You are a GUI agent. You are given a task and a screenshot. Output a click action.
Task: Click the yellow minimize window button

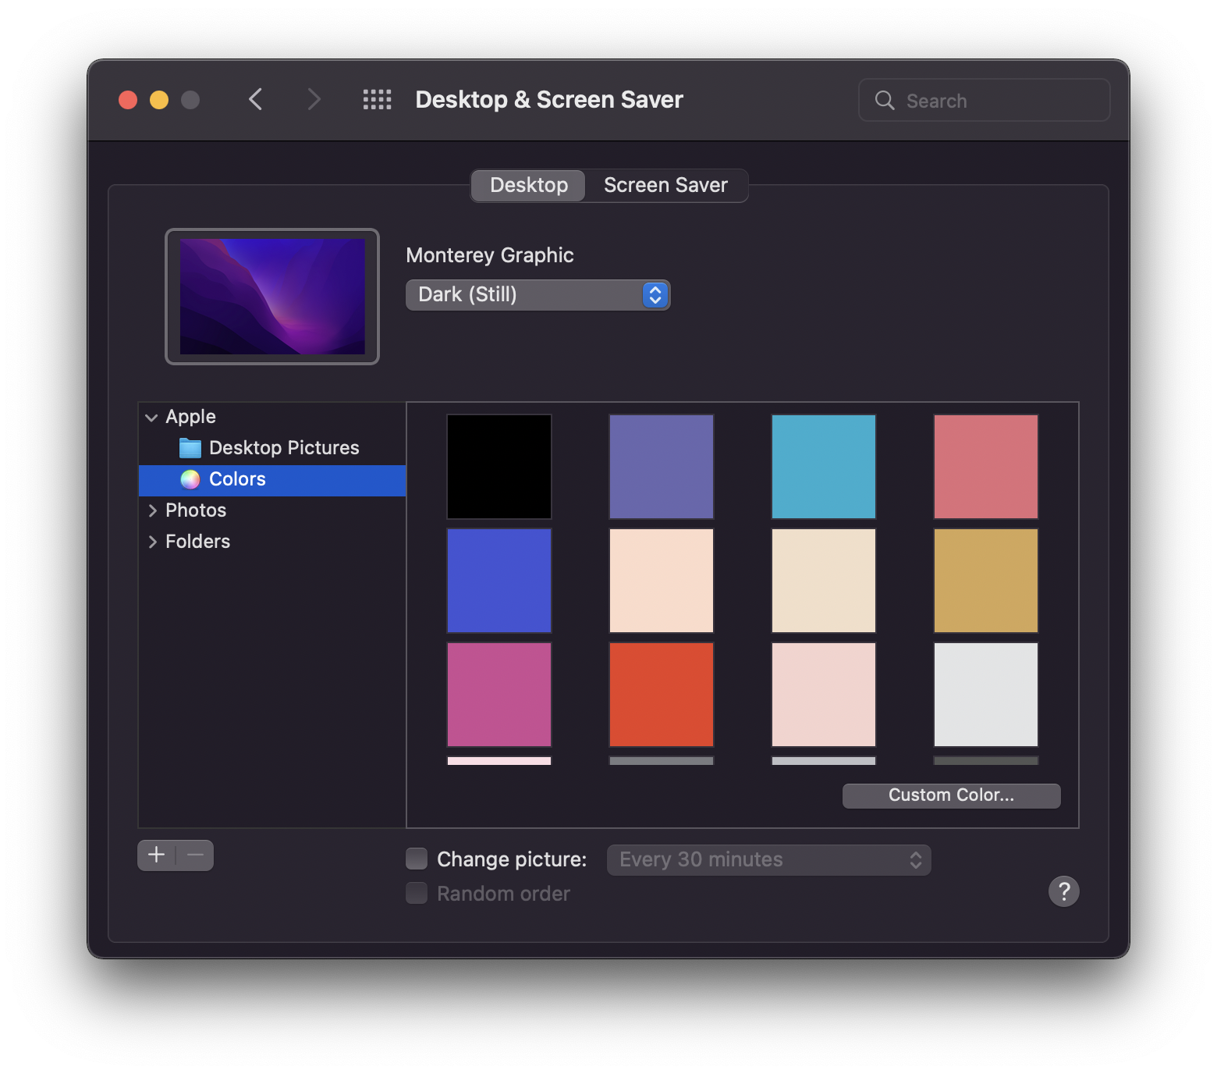coord(159,100)
